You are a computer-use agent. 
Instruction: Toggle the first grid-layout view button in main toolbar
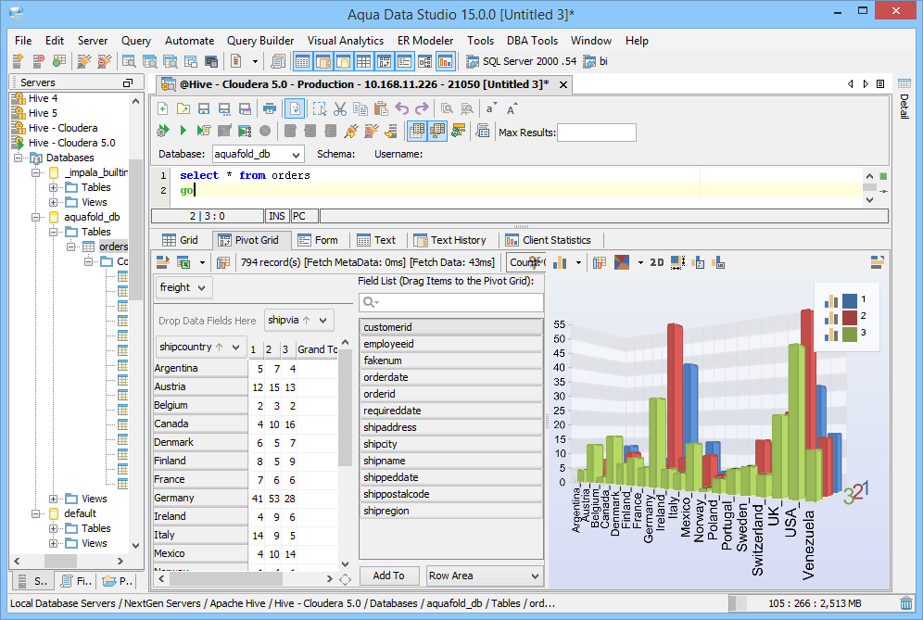[x=302, y=61]
